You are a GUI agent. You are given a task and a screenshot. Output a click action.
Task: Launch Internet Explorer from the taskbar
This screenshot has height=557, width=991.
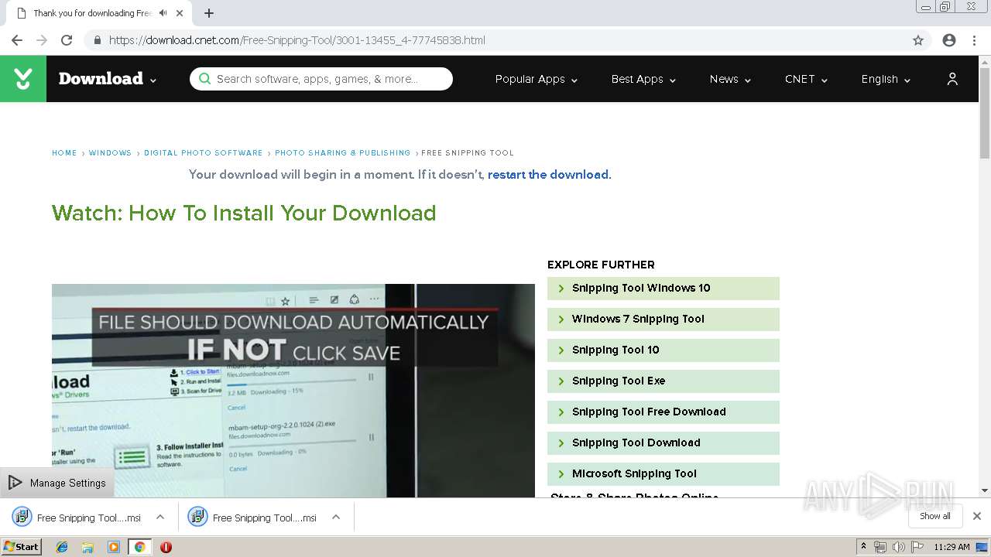[62, 547]
